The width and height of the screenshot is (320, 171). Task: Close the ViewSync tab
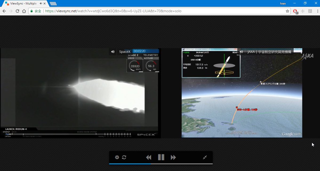pos(45,3)
